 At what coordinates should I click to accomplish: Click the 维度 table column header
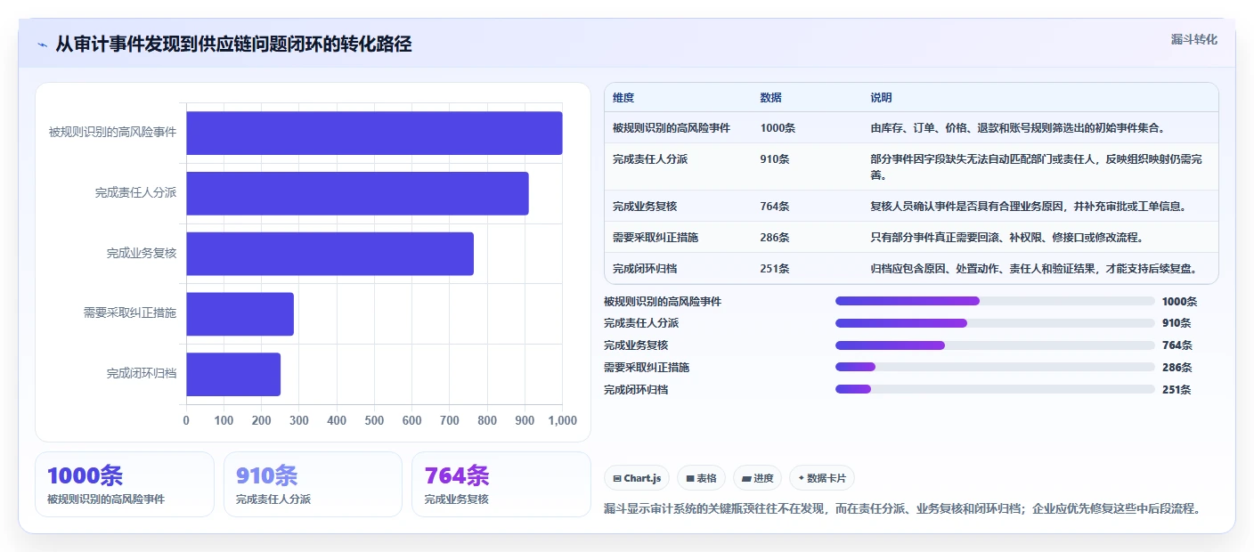tap(623, 98)
